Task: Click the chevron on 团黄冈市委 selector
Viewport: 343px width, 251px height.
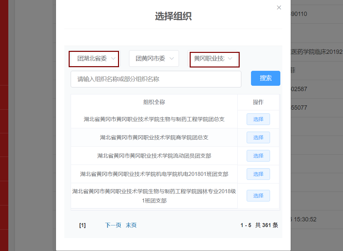Action: (172, 58)
